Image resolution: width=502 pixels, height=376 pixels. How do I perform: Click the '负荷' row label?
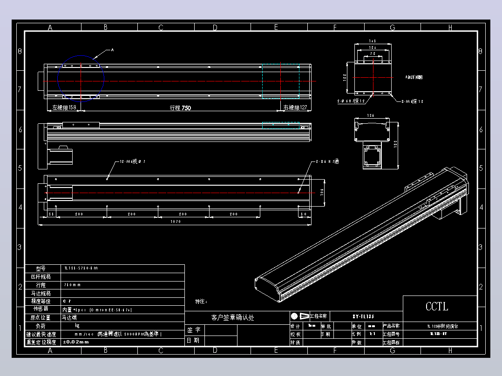point(41,326)
